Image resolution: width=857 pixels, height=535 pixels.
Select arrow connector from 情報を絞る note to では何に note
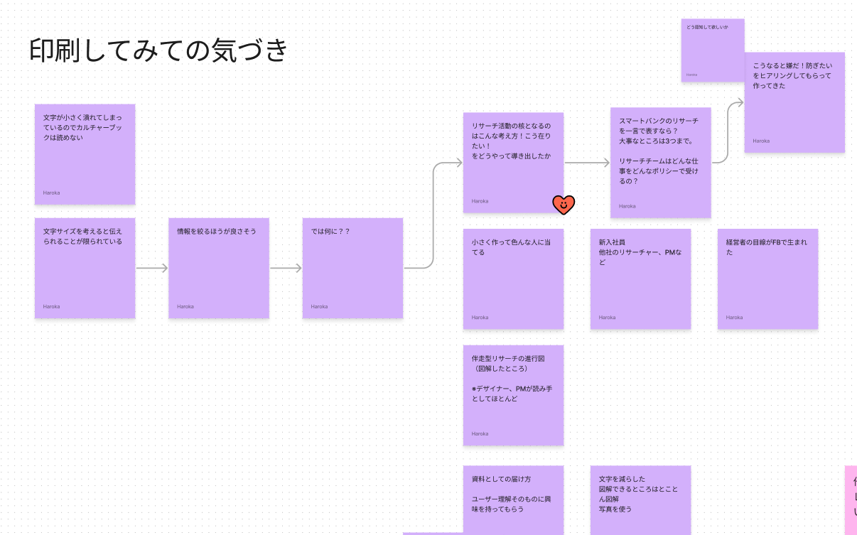coord(286,268)
